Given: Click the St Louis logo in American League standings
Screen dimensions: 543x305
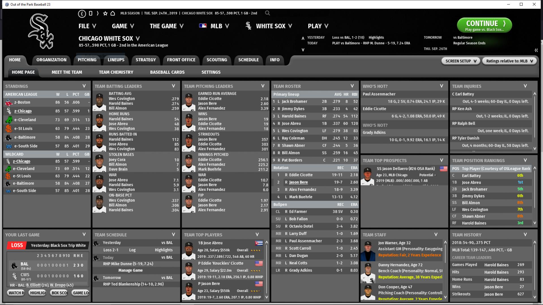Looking at the screenshot, I should pos(9,129).
